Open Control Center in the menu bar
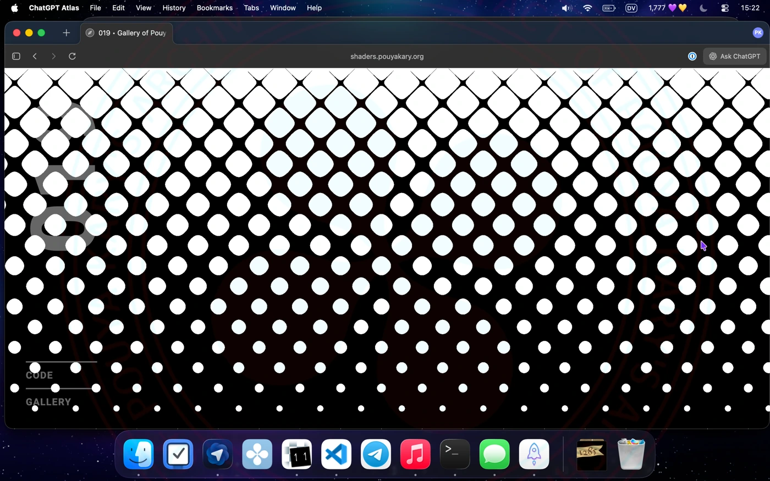770x481 pixels. [x=725, y=8]
